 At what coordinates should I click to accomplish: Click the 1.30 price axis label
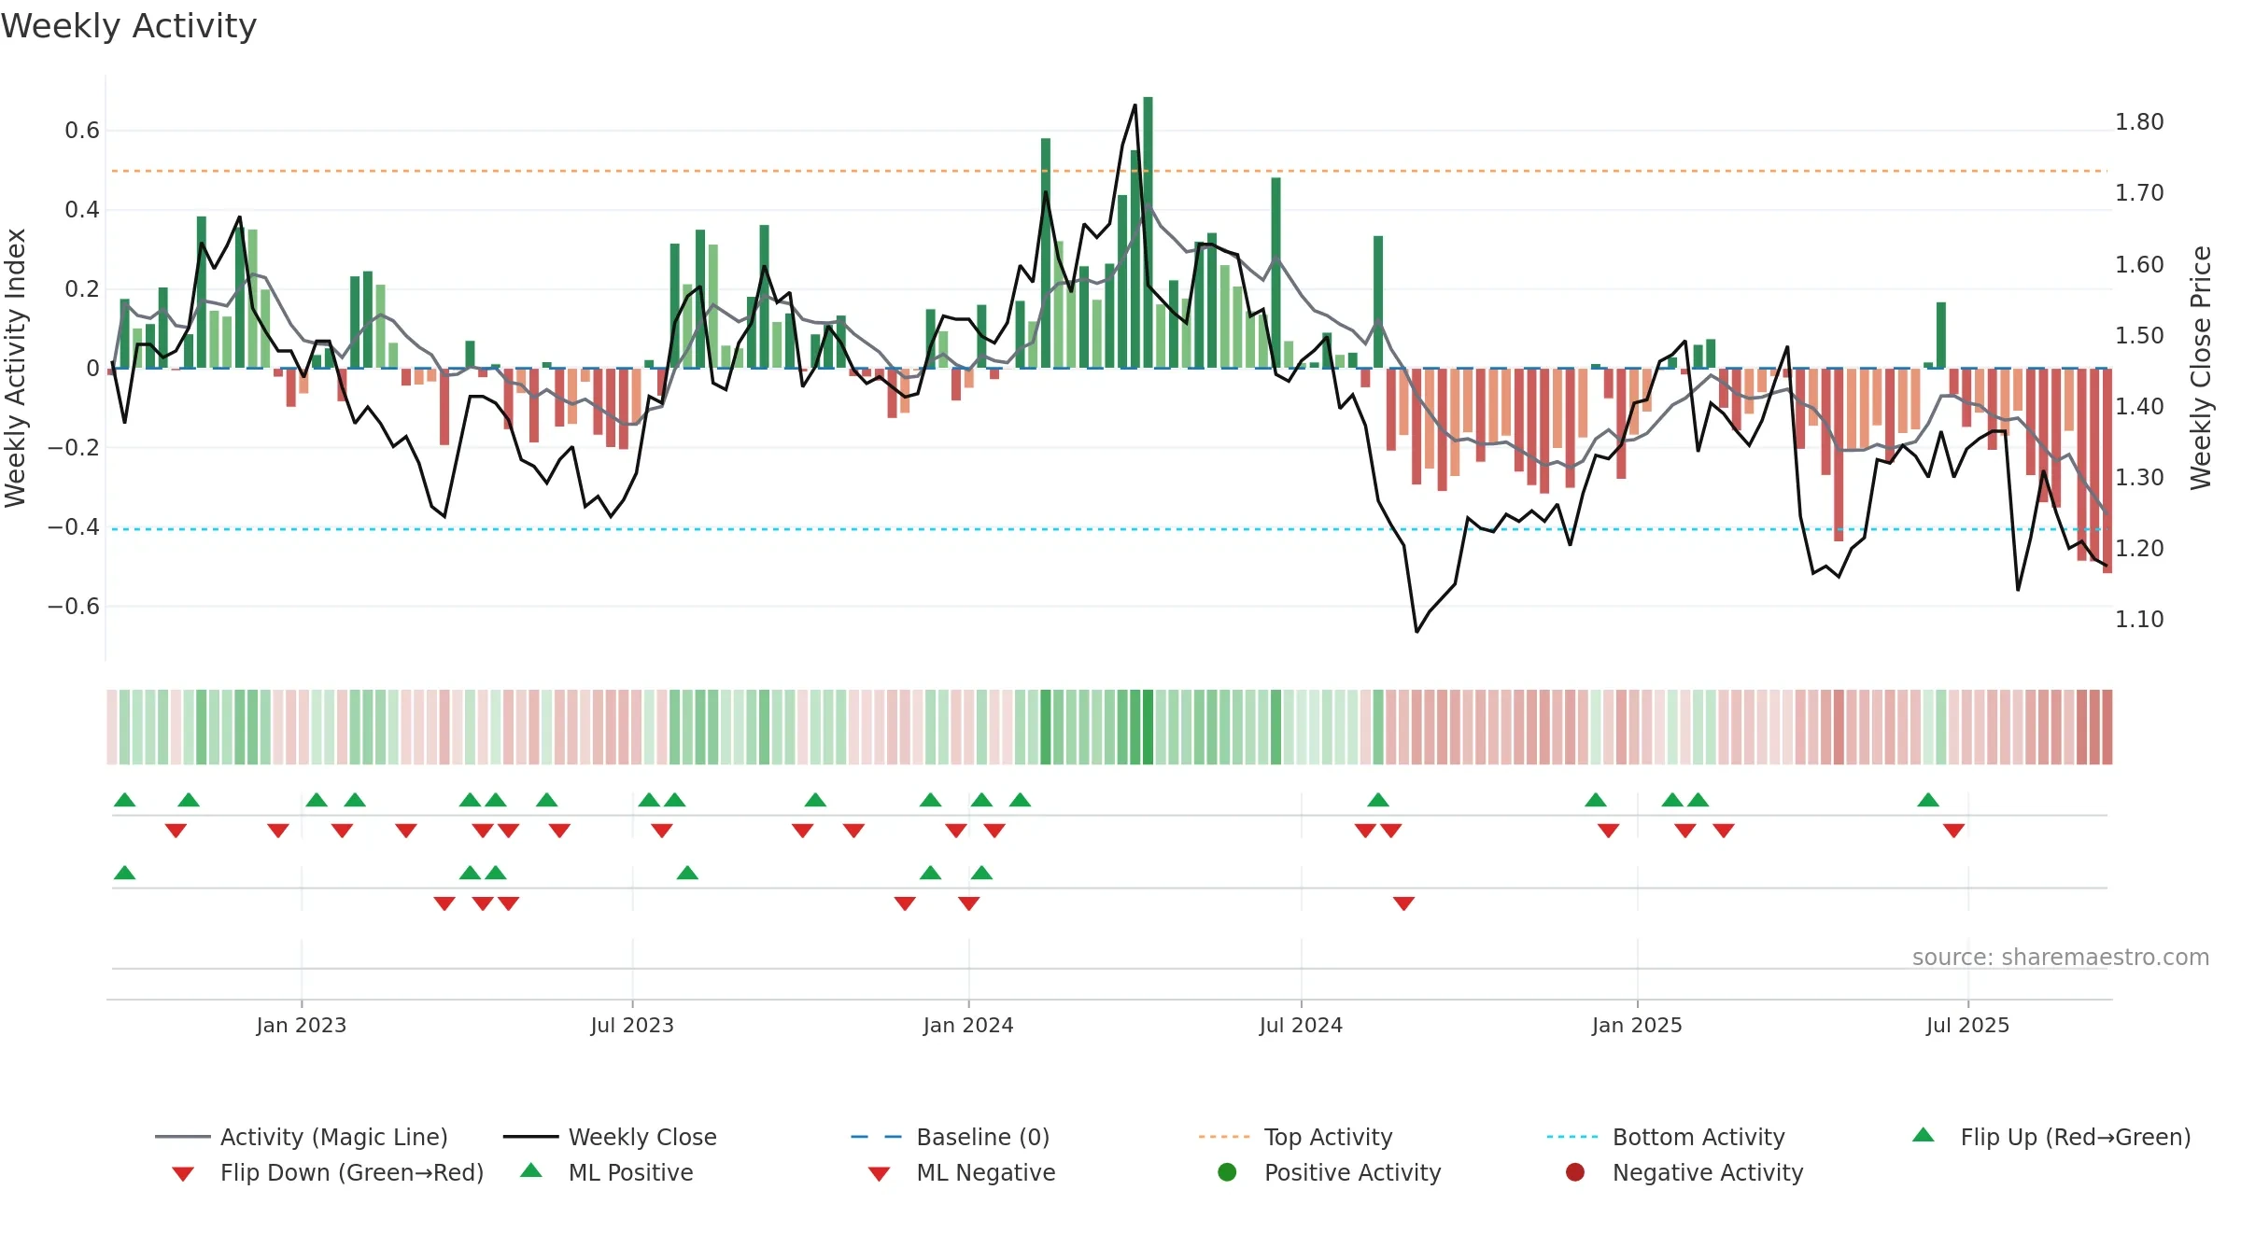[2139, 478]
